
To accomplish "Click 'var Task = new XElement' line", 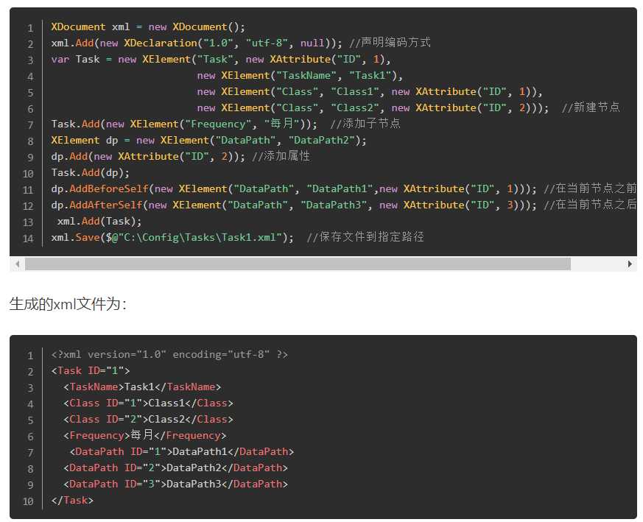I will (x=221, y=60).
